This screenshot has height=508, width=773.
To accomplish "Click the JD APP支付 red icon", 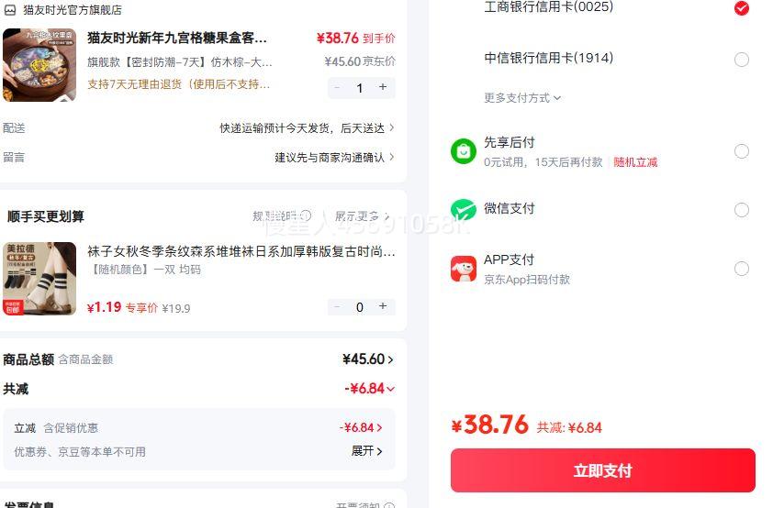I will click(x=464, y=269).
